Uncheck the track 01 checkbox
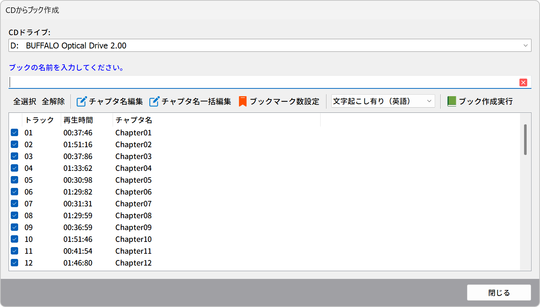This screenshot has height=307, width=540. pyautogui.click(x=14, y=132)
